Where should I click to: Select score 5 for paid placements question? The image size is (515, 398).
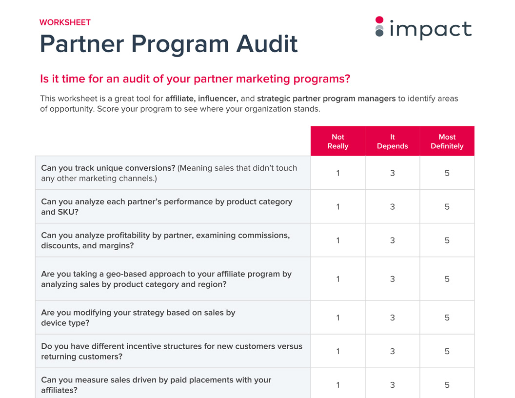click(x=447, y=385)
